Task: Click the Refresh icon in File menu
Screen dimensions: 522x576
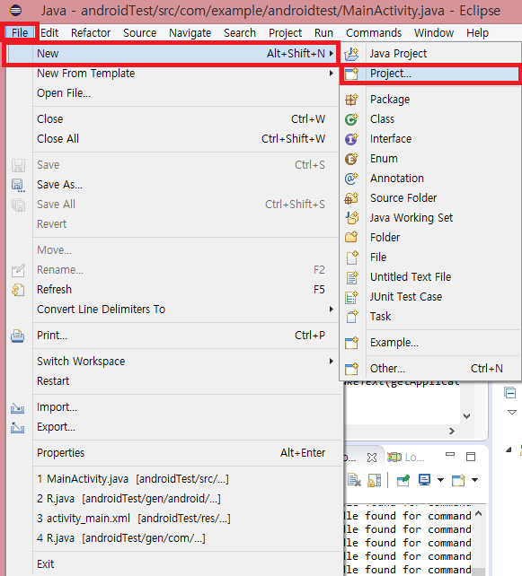Action: 18,290
